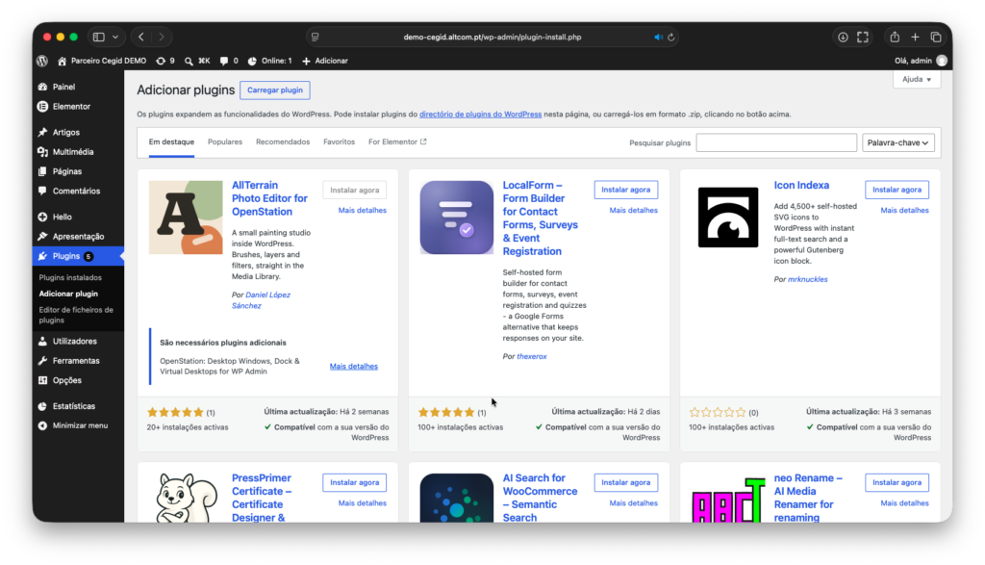Image resolution: width=985 pixels, height=565 pixels.
Task: Open Mais detalhes for Icon Indexa
Action: pyautogui.click(x=904, y=211)
